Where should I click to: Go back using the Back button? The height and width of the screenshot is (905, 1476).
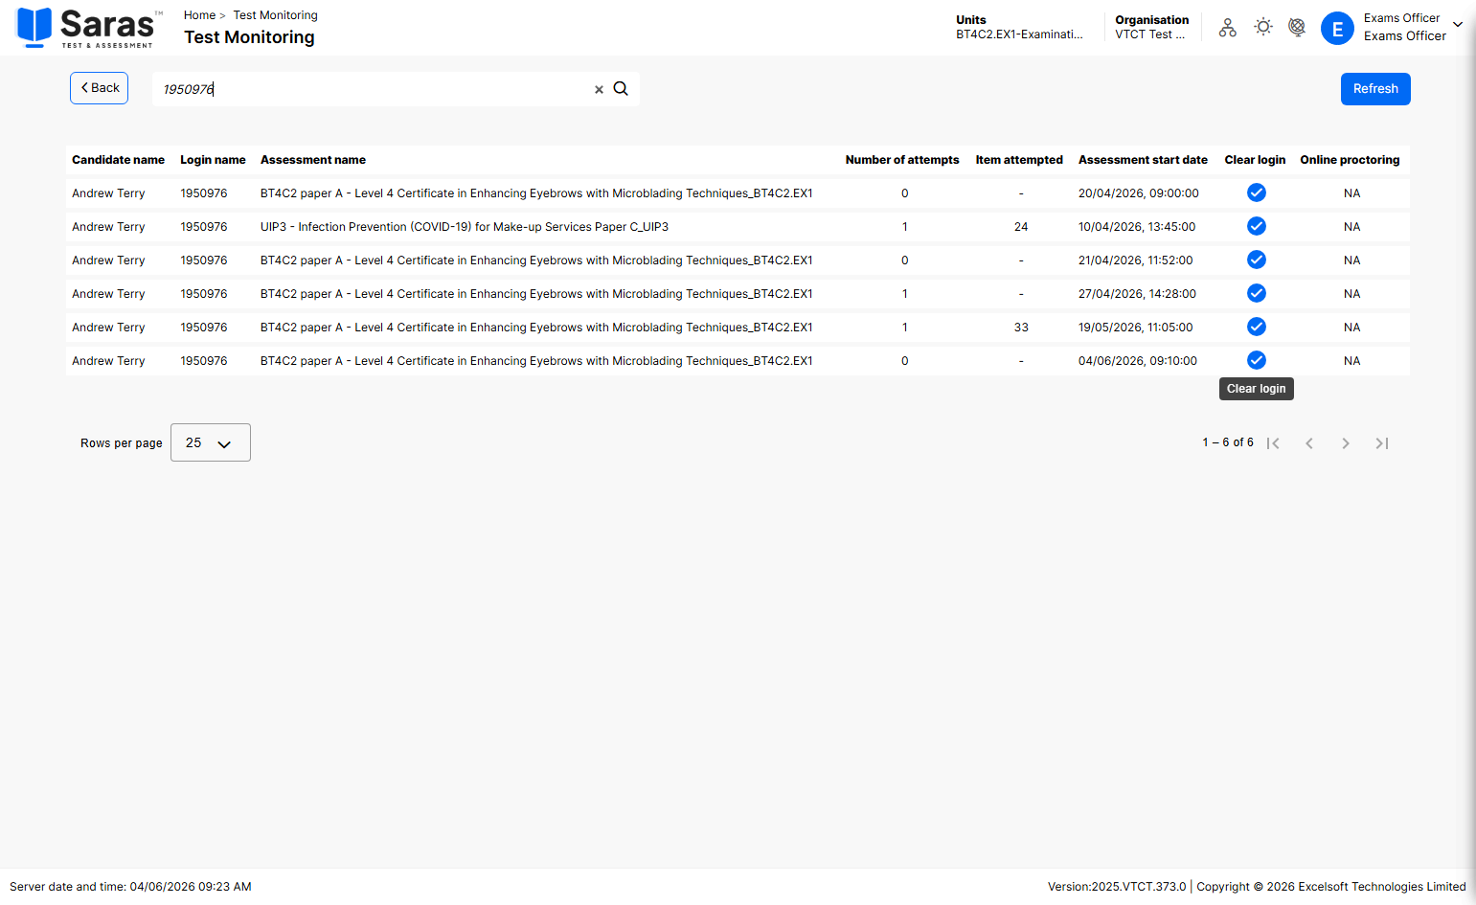[99, 88]
